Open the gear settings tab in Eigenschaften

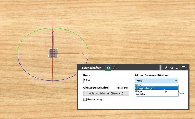108,68
